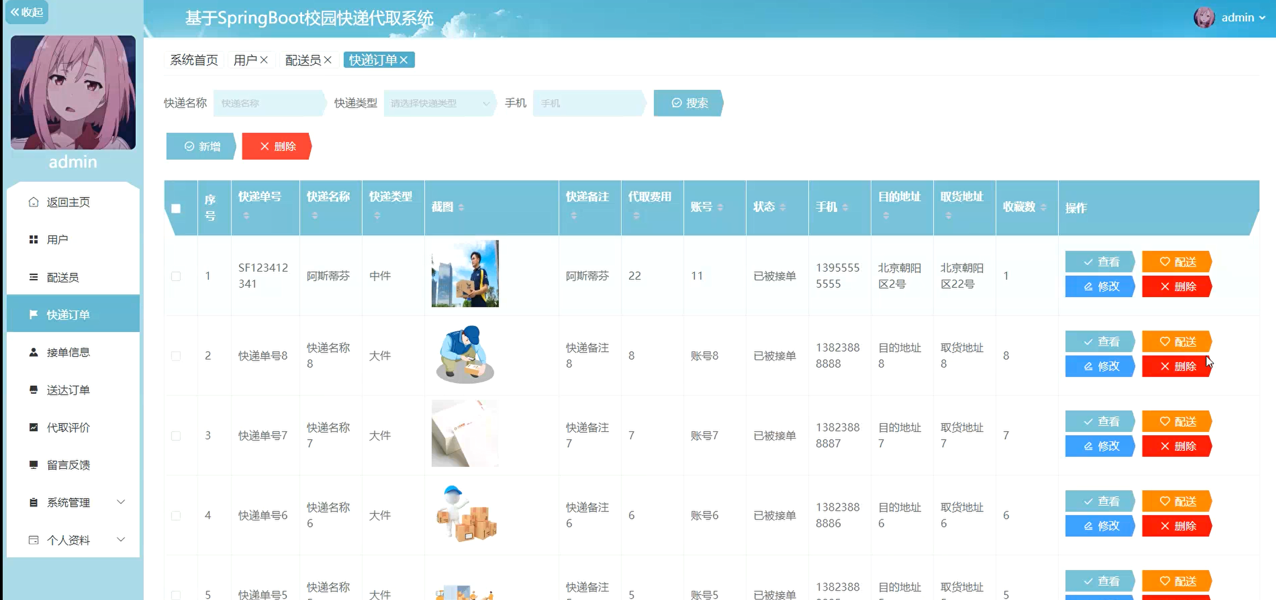Click 删除 for 快递单号7 row

(1177, 446)
